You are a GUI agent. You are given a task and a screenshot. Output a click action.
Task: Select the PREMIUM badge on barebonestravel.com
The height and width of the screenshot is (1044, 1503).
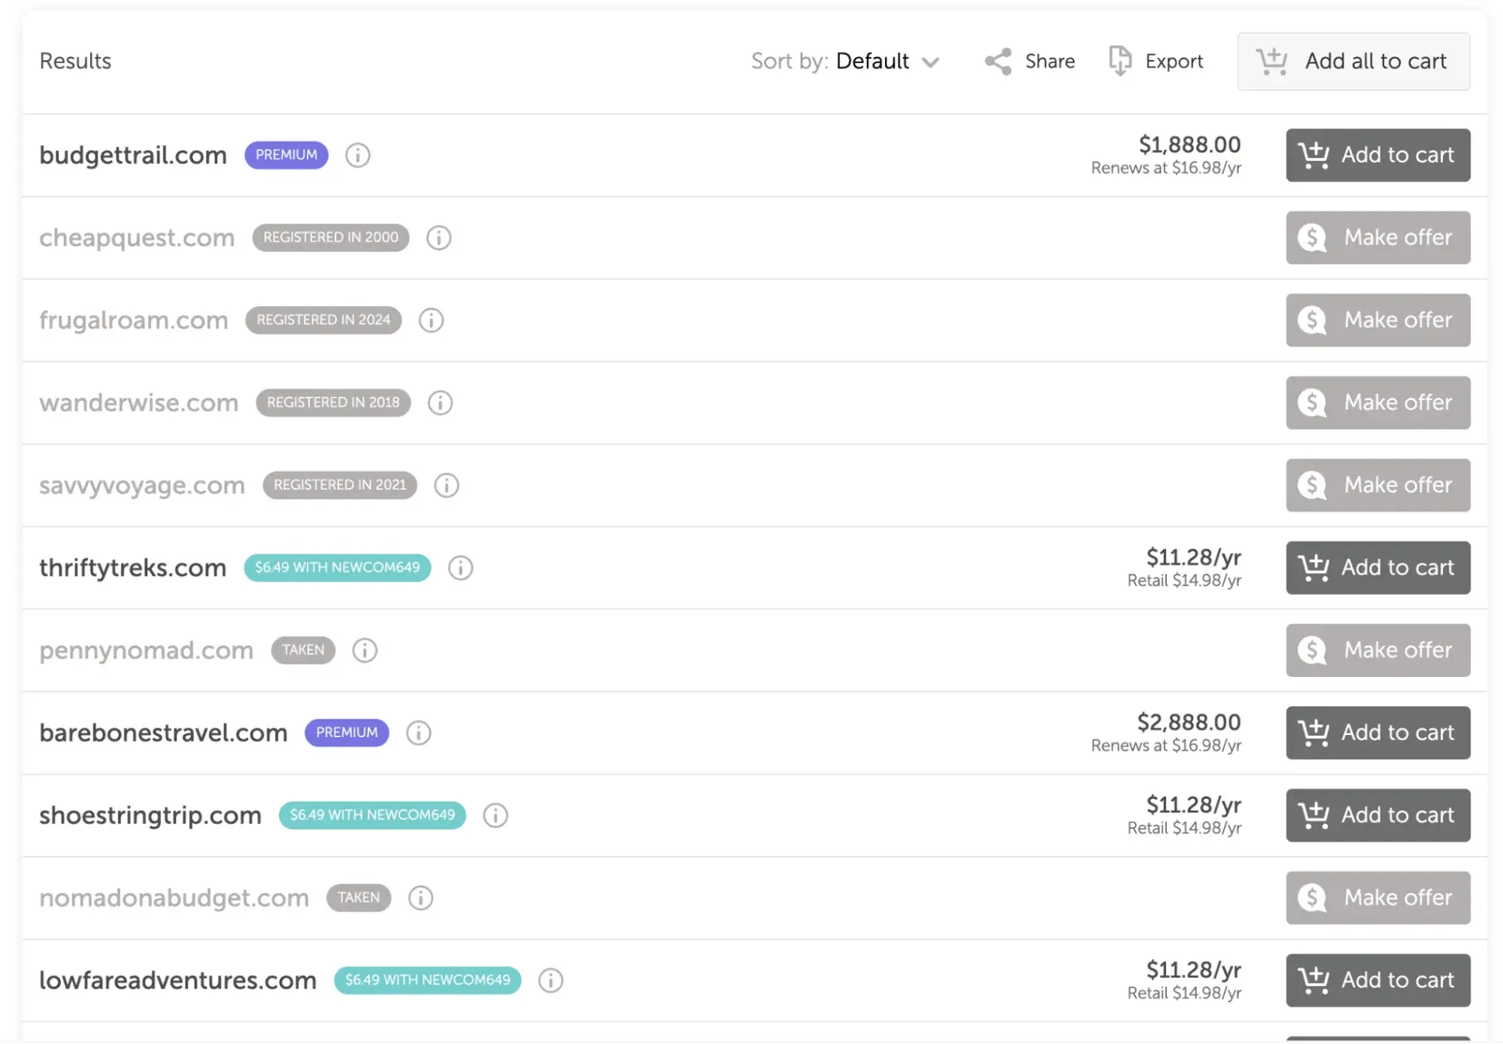tap(346, 733)
